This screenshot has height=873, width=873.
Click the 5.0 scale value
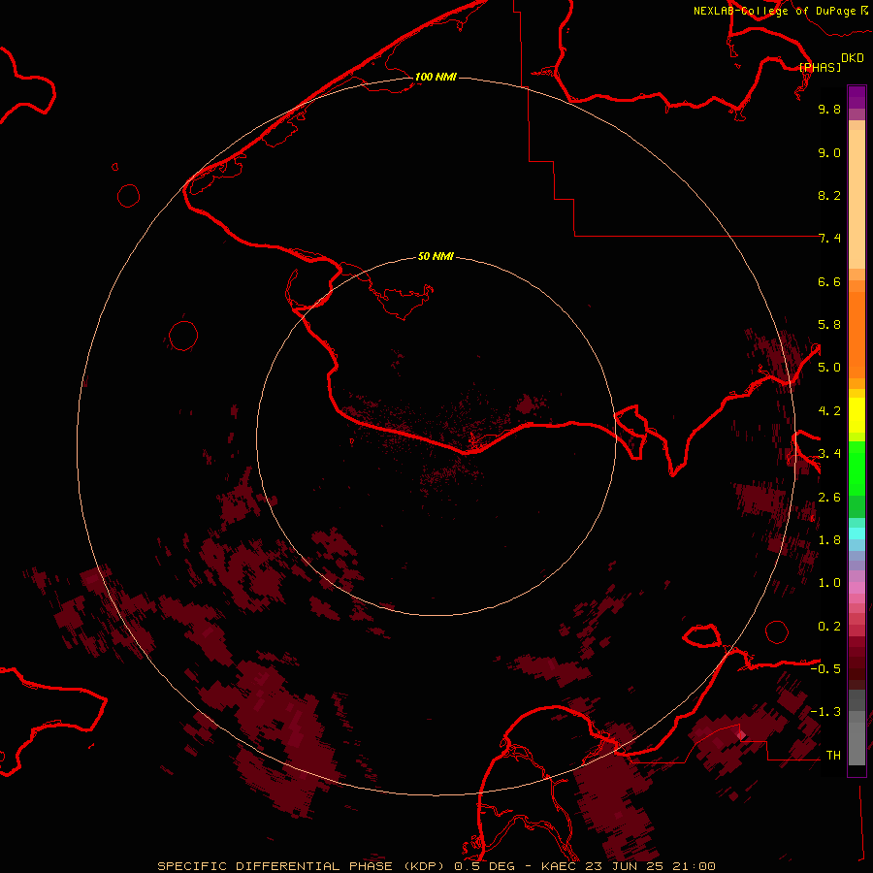pos(829,368)
